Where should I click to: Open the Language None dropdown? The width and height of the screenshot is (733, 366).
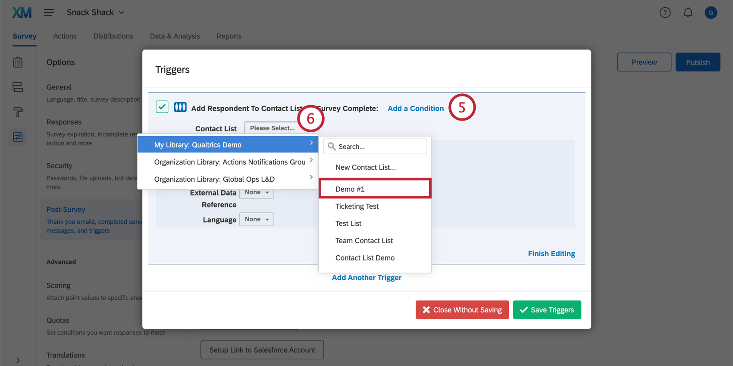[x=257, y=219]
